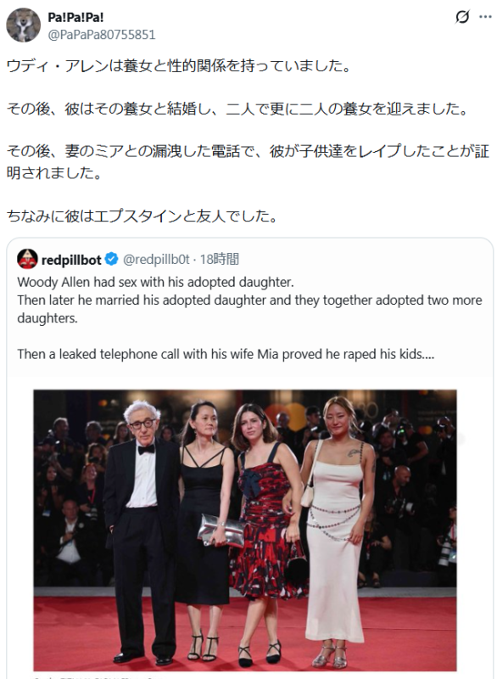
Task: Click the paragraph mentioning 結婚し
Action: pyautogui.click(x=237, y=109)
